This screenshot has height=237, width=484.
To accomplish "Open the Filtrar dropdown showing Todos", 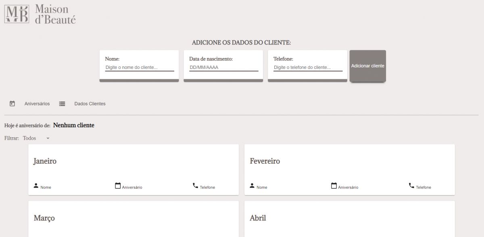I will [36, 138].
